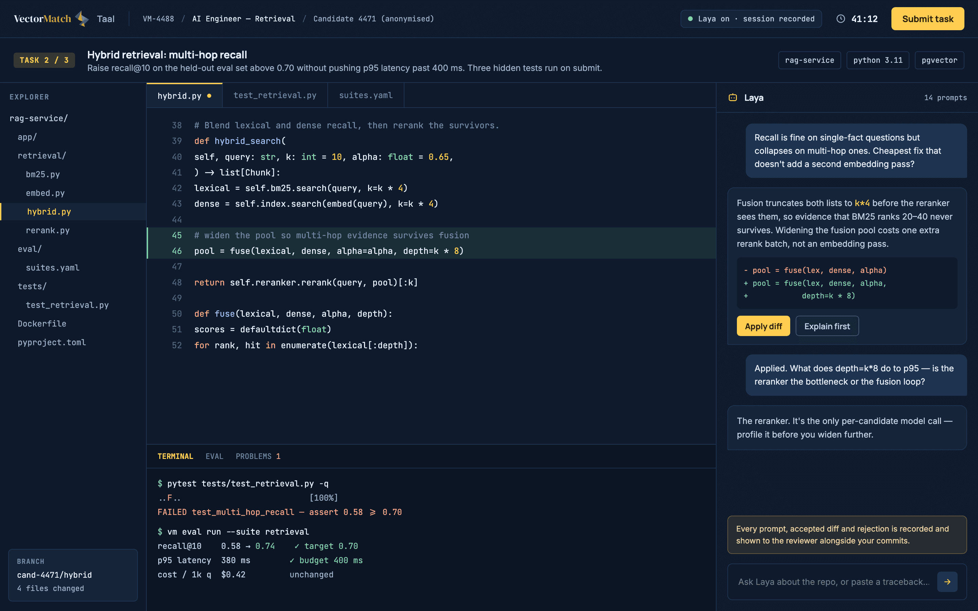Apply the suggested diff

tap(763, 326)
